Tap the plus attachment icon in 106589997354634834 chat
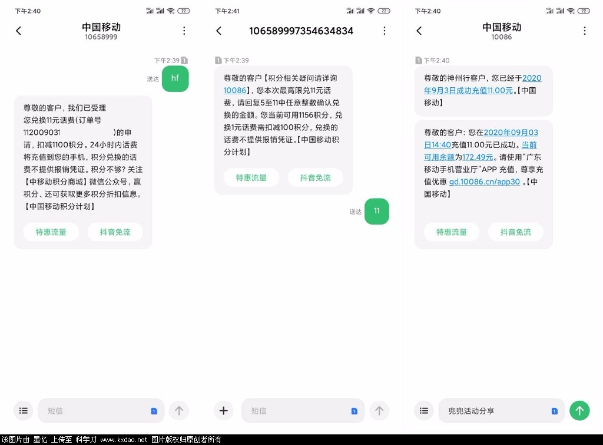 (223, 411)
